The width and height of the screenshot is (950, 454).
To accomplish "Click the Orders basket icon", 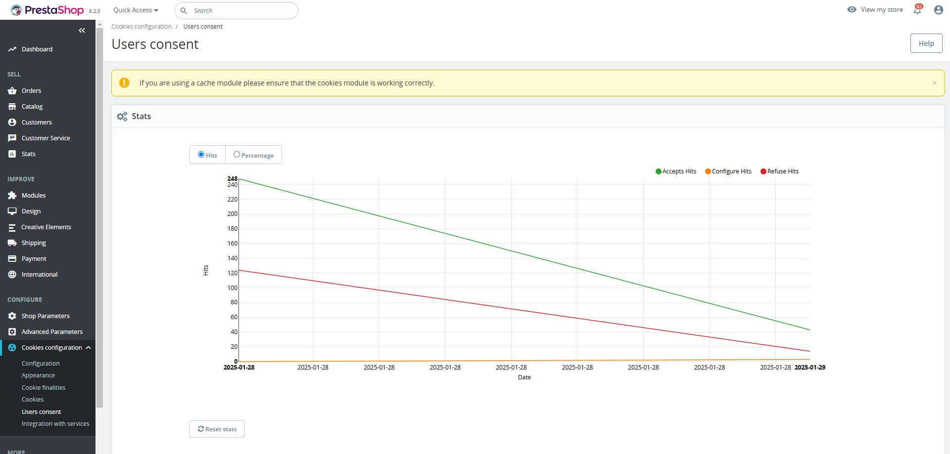I will tap(12, 91).
